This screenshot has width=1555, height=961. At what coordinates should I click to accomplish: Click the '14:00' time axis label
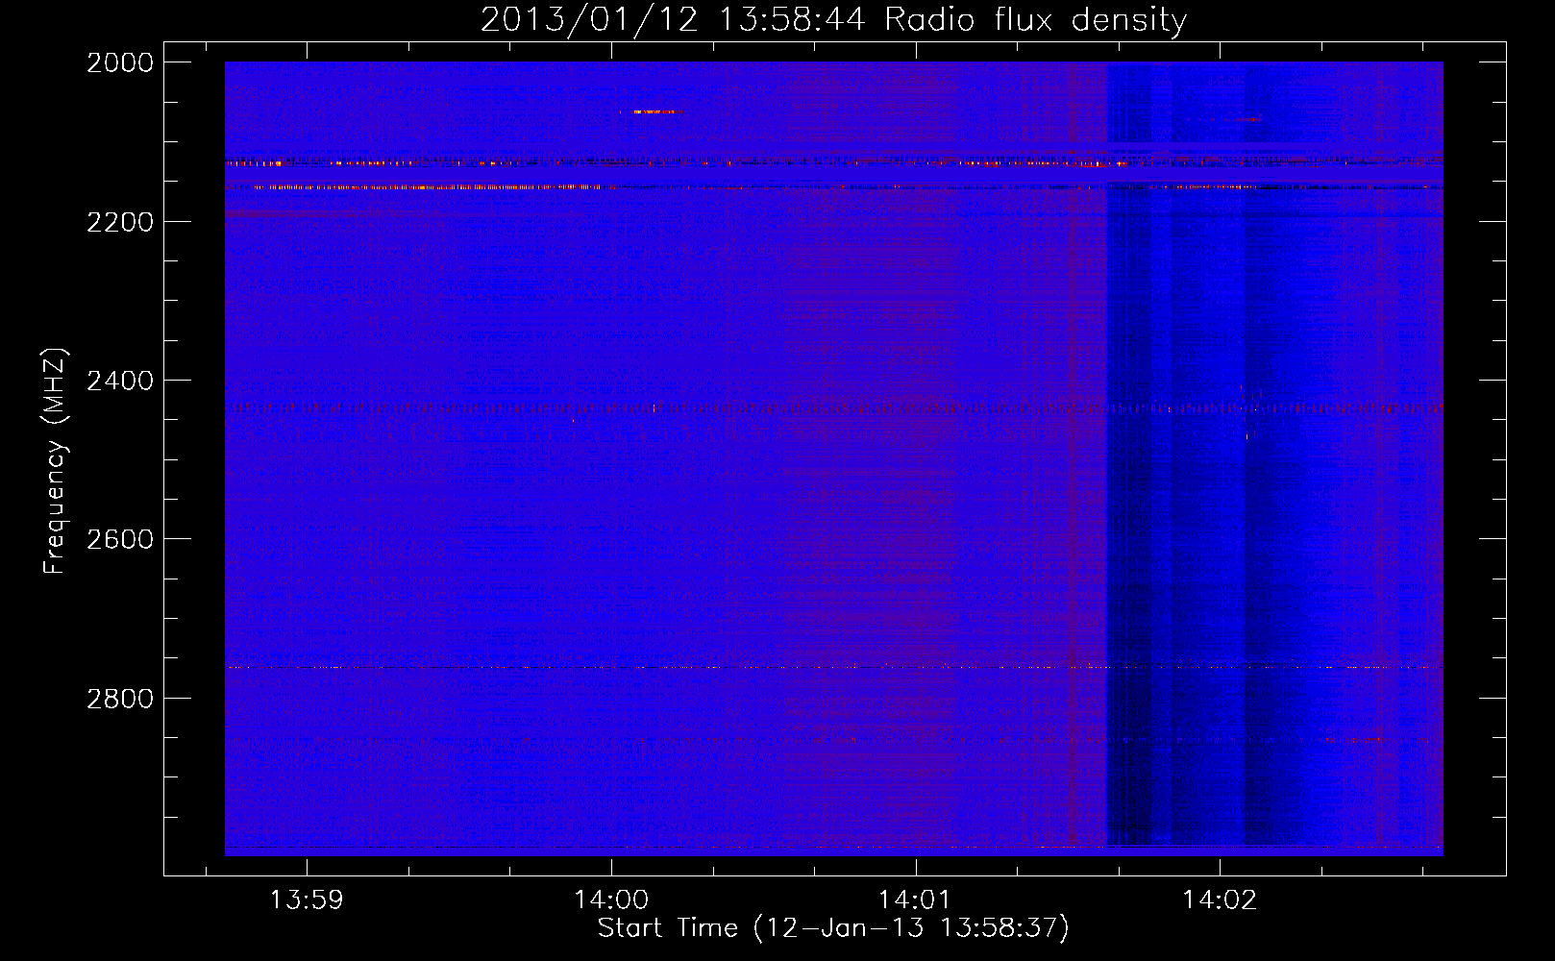coord(611,900)
